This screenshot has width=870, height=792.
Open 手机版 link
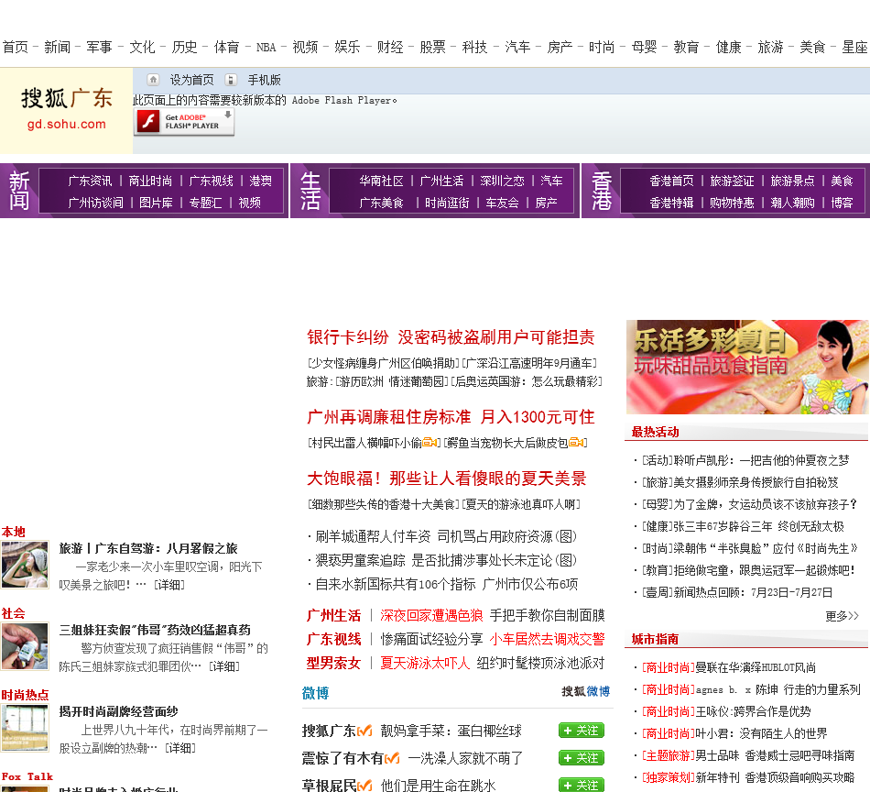coord(264,80)
